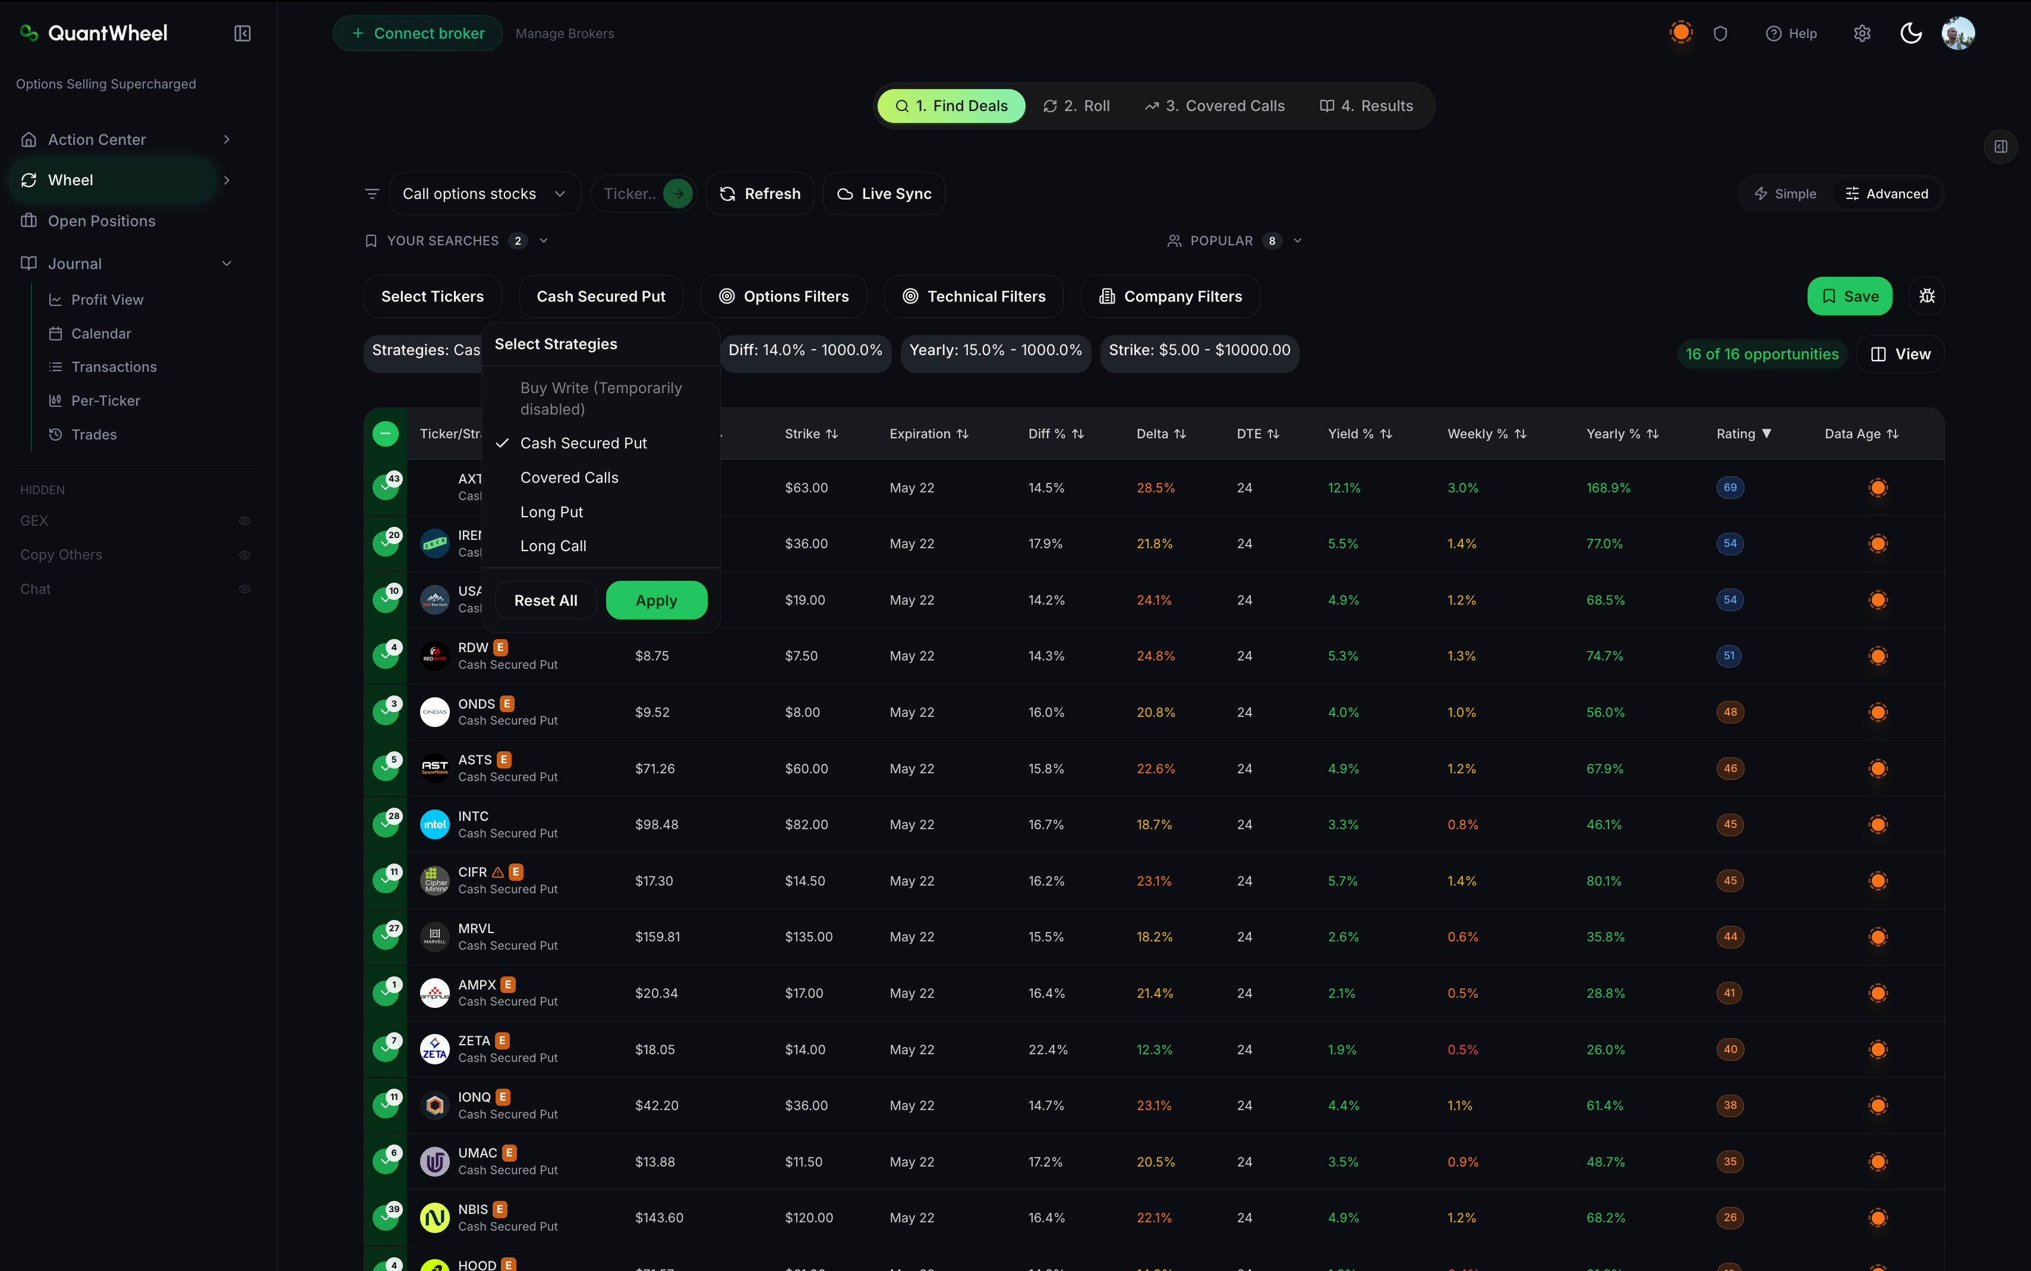
Task: Click the earnings E badge for ONDS
Action: (x=507, y=704)
